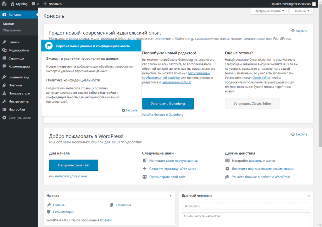Expand the Настройки экрана dropdown
The image size is (322, 227).
[x=269, y=11]
